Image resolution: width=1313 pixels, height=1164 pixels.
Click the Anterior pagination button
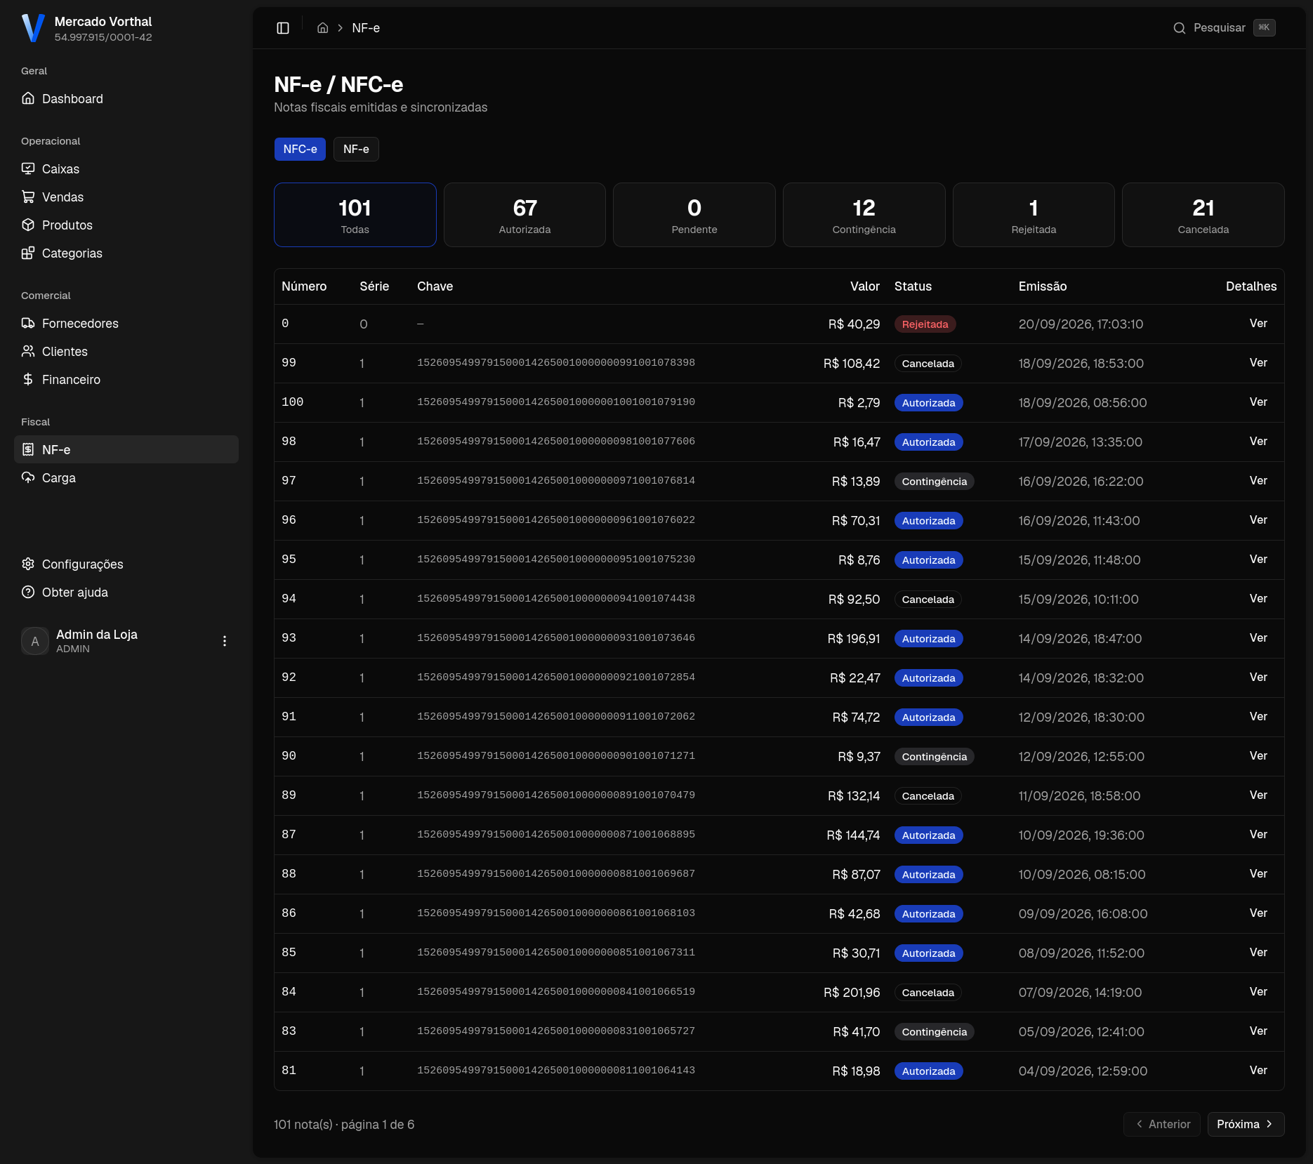[x=1162, y=1124]
